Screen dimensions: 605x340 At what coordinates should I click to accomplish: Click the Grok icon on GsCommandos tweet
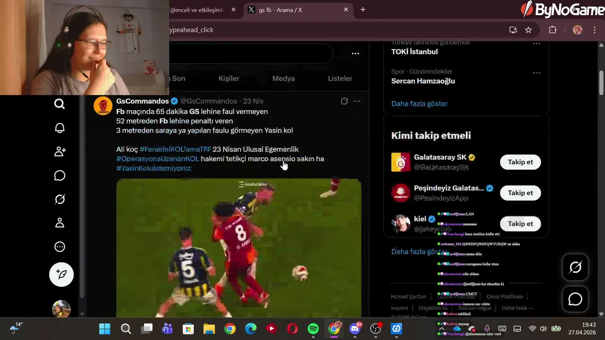coord(344,101)
